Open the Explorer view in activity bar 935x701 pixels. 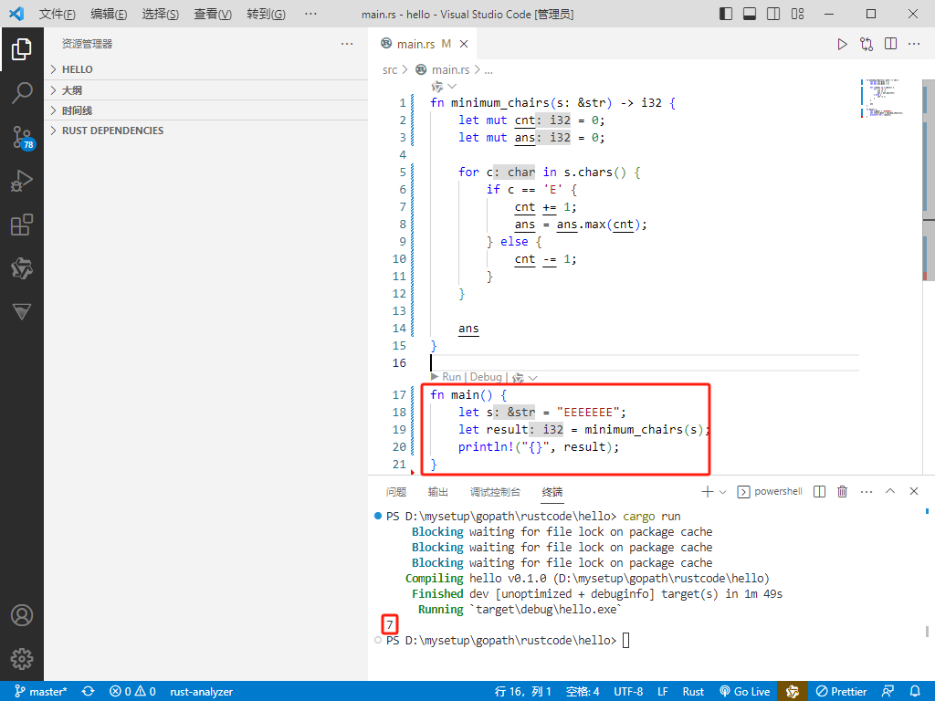point(22,49)
